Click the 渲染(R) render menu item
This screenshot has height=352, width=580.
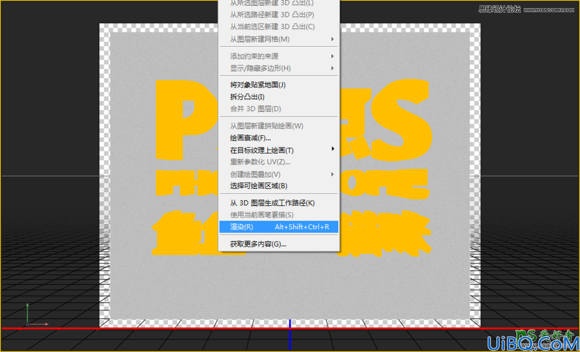click(278, 227)
